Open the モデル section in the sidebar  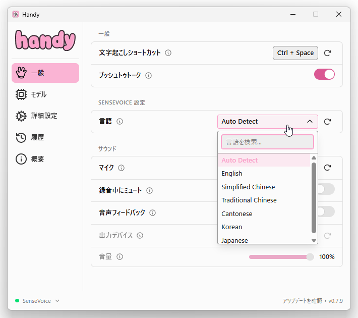point(39,94)
